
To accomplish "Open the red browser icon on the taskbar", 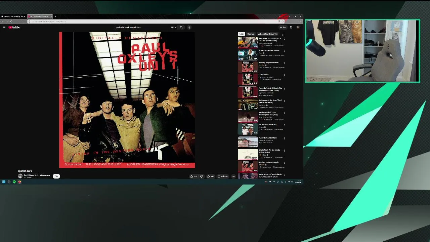I will tap(19, 182).
